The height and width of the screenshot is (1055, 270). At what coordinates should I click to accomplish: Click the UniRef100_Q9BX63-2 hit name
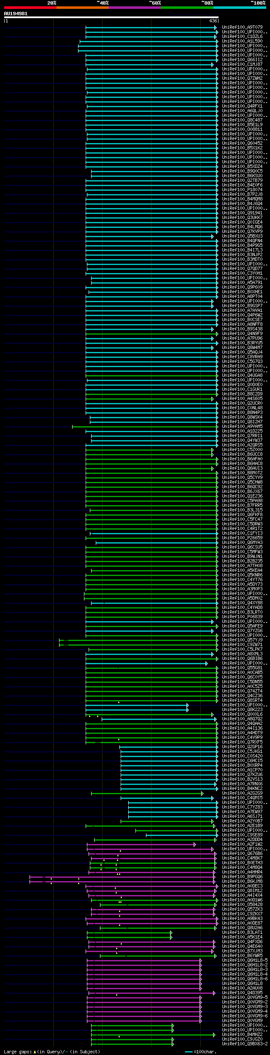(x=245, y=1044)
